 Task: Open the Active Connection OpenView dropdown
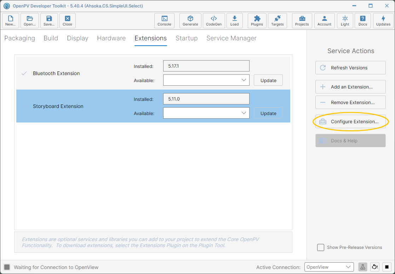click(x=329, y=267)
